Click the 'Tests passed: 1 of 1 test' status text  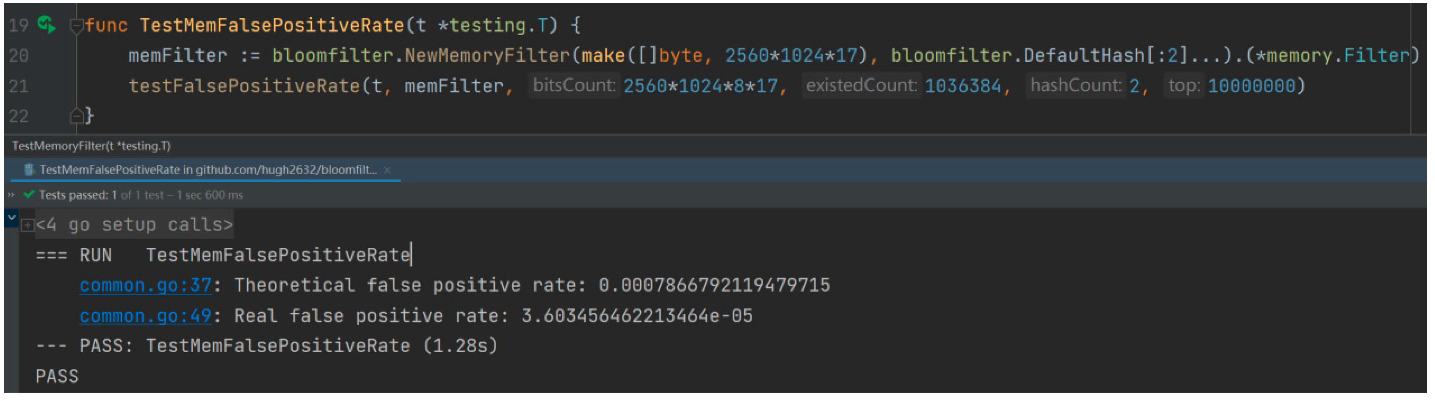click(x=140, y=195)
